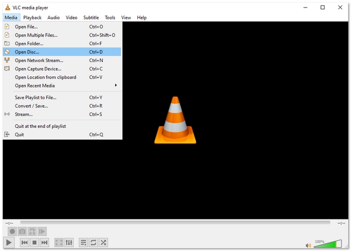Open the Subtitle menu

coord(91,18)
